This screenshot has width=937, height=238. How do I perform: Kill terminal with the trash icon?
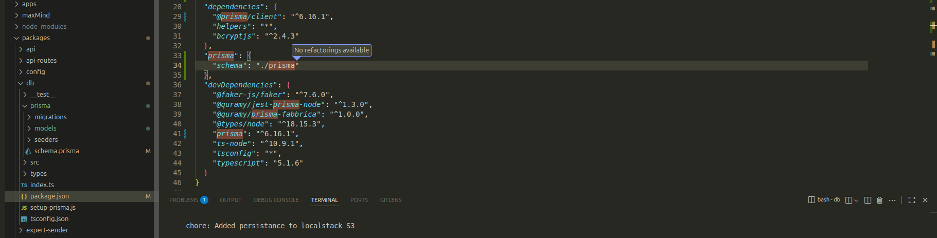(x=879, y=200)
